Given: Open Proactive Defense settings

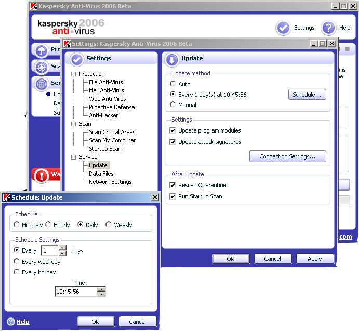Looking at the screenshot, I should (x=112, y=107).
